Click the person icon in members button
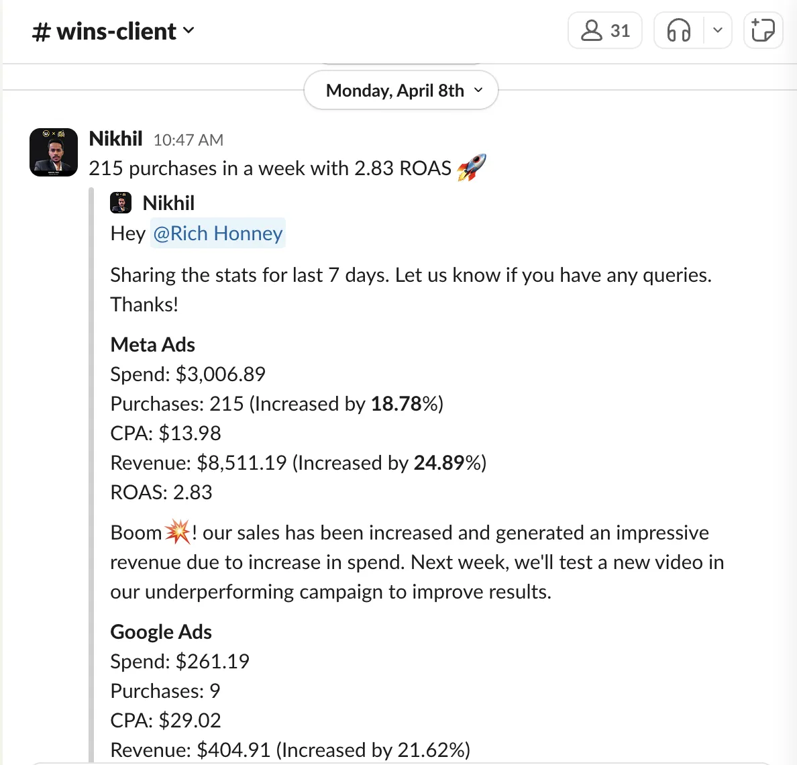The height and width of the screenshot is (765, 797). click(x=592, y=30)
